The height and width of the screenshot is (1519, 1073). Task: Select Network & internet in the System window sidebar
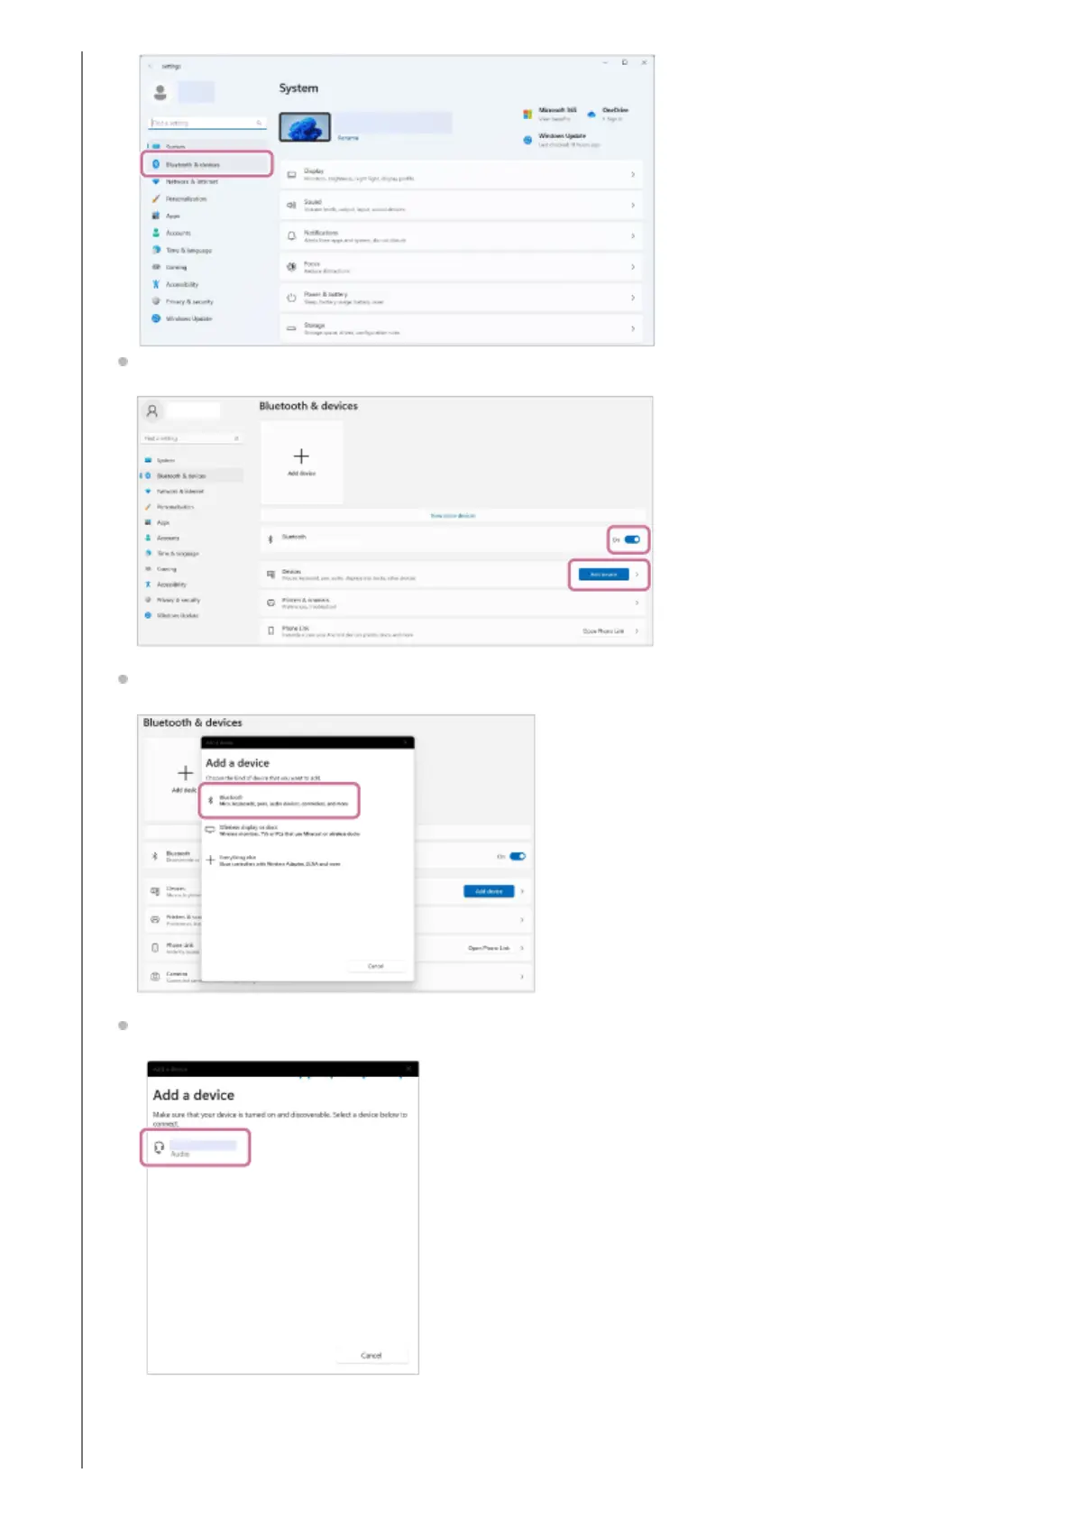191,181
